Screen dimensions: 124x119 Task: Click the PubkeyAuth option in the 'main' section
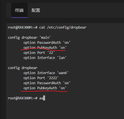pyautogui.click(x=45, y=48)
